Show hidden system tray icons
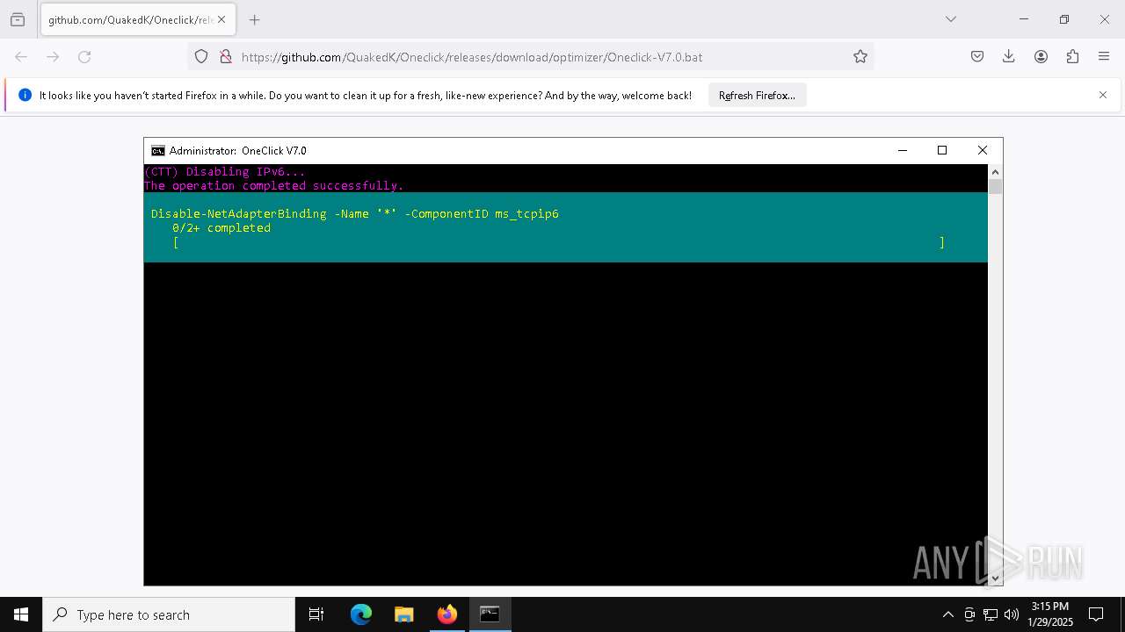The width and height of the screenshot is (1125, 632). pos(947,614)
